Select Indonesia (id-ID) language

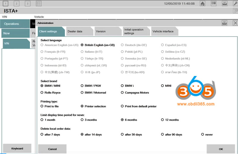pyautogui.click(x=54, y=65)
